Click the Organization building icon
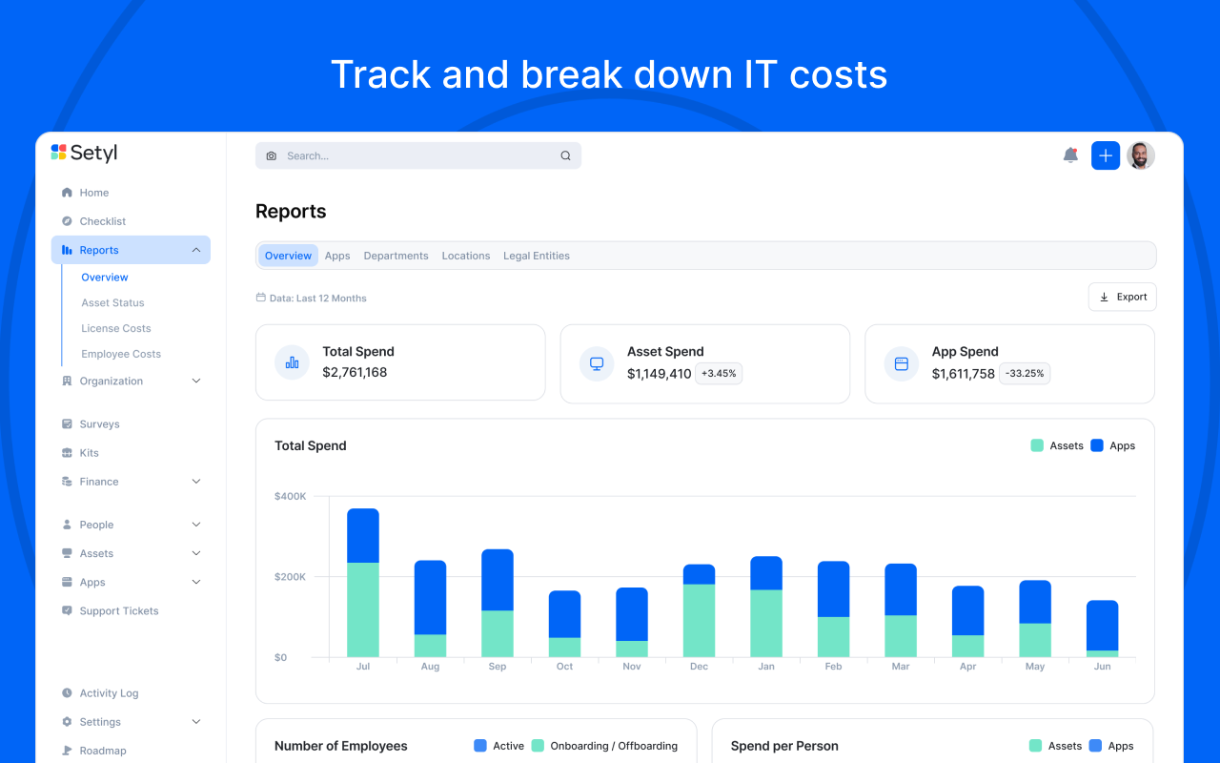The height and width of the screenshot is (763, 1220). click(x=67, y=381)
